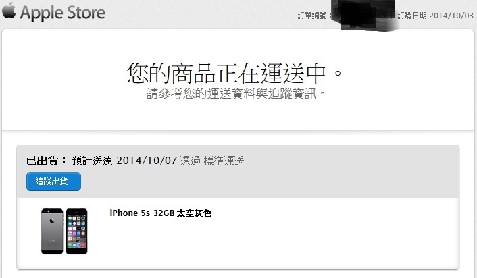Click the Apple logo icon in header
Viewport: 477px width, 278px height.
(x=9, y=10)
